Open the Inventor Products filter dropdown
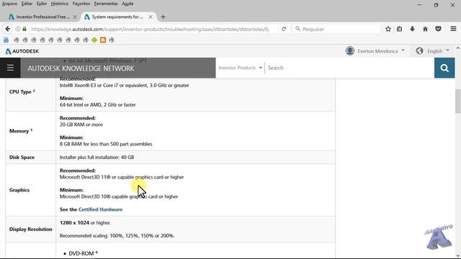Viewport: 461px width, 259px height. [x=240, y=68]
